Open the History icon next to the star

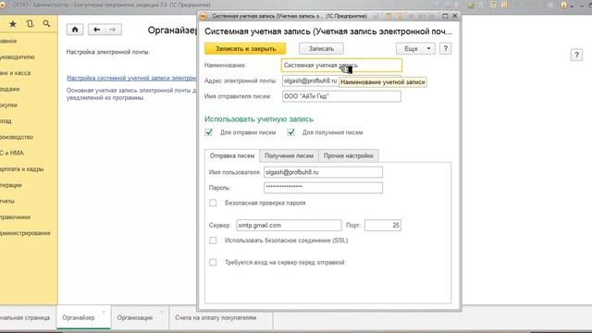pyautogui.click(x=30, y=24)
